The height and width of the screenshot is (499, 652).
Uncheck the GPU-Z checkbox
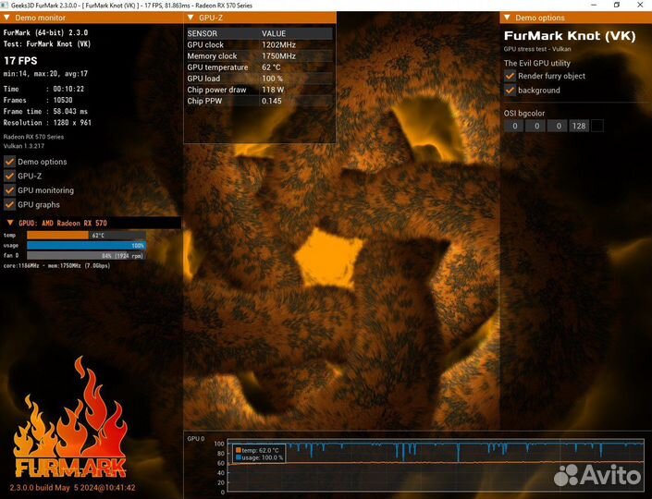(x=10, y=176)
